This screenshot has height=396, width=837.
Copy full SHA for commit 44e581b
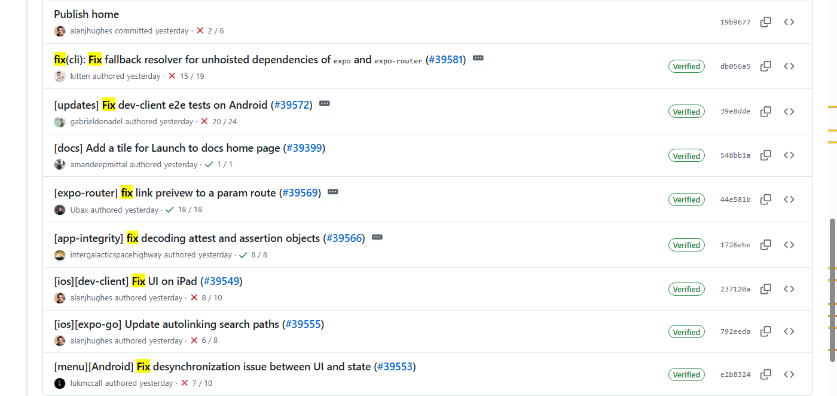tap(765, 199)
